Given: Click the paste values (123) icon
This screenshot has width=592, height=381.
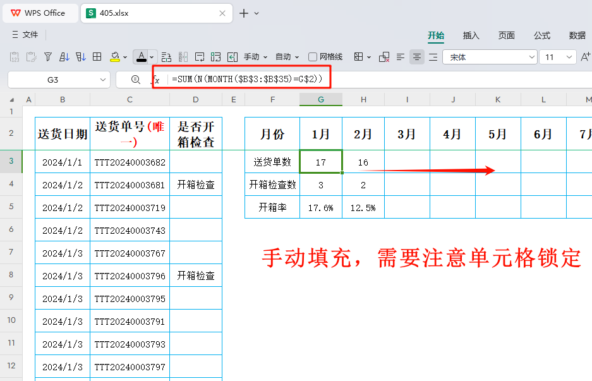Looking at the screenshot, I should [x=15, y=57].
